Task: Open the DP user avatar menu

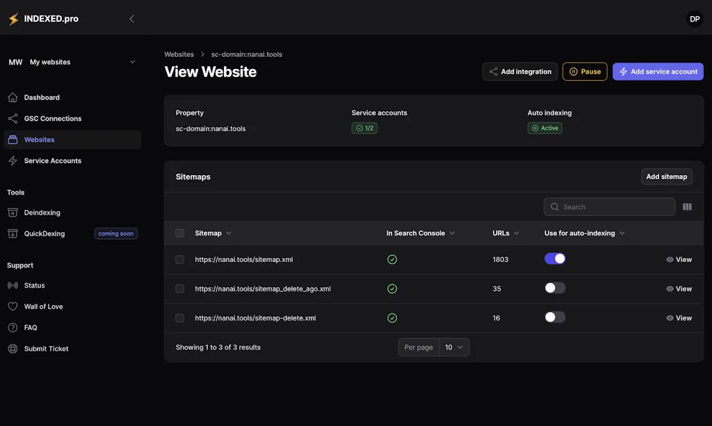Action: coord(694,19)
